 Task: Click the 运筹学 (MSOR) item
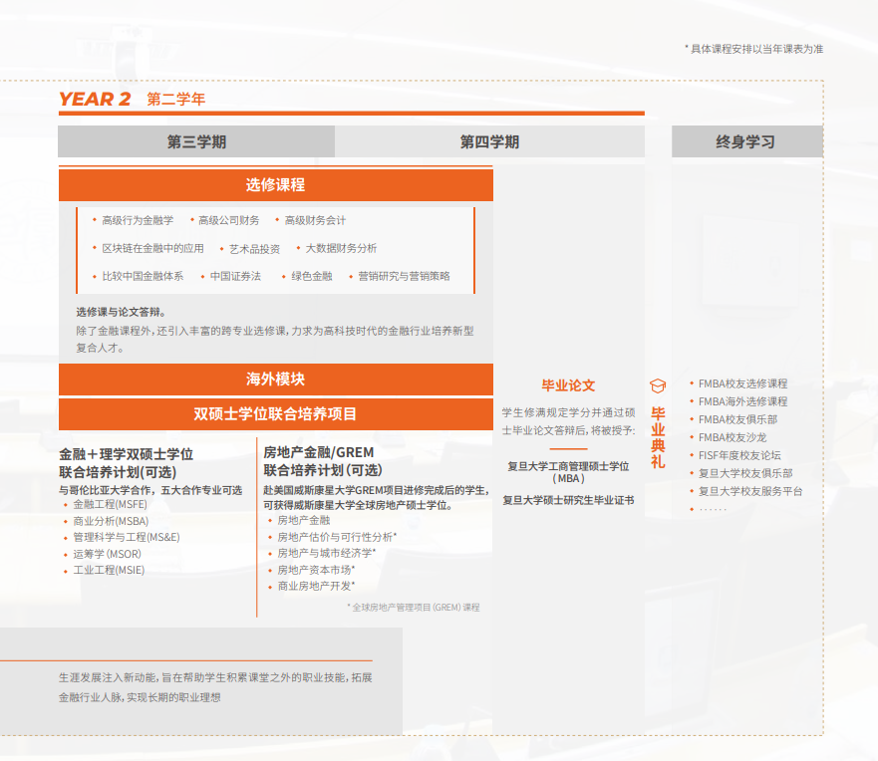point(107,555)
